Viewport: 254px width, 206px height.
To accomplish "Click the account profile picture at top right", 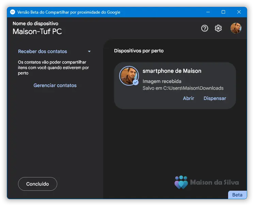I will tap(236, 28).
